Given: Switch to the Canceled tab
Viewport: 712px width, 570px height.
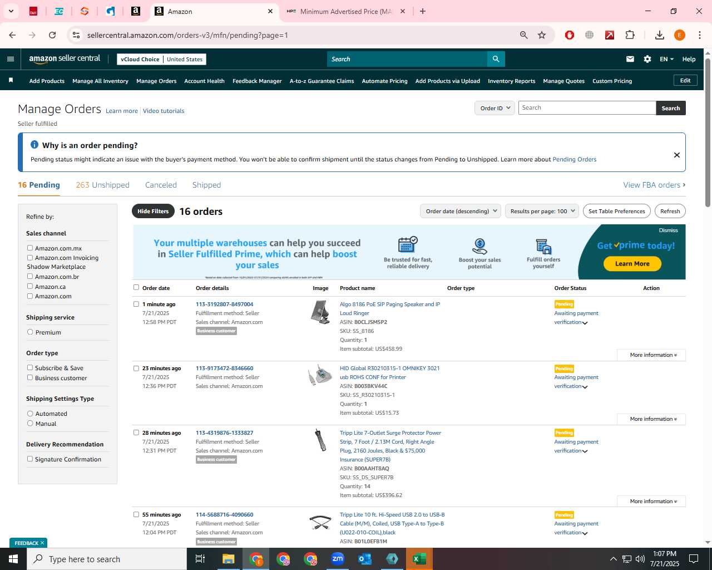Looking at the screenshot, I should [161, 185].
